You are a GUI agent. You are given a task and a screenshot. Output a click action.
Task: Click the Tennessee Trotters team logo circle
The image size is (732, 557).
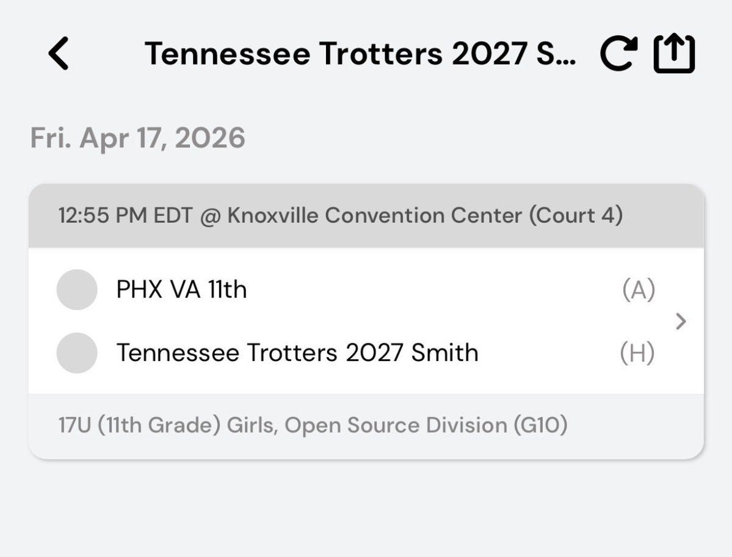pos(77,353)
